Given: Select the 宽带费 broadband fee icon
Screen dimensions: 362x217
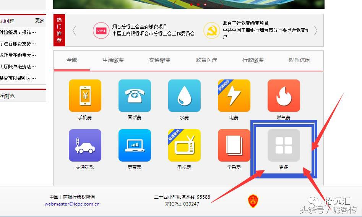Looking at the screenshot, I should click(135, 146).
